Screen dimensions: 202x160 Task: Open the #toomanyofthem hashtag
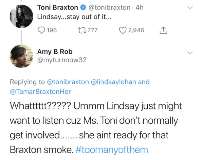pos(112,150)
